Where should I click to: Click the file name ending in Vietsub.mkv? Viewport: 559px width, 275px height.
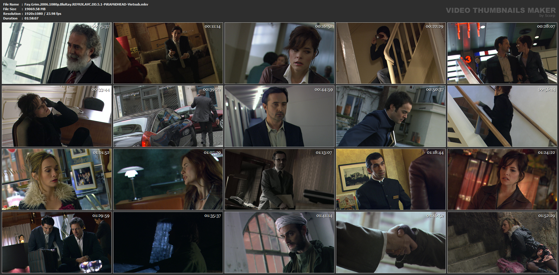86,4
